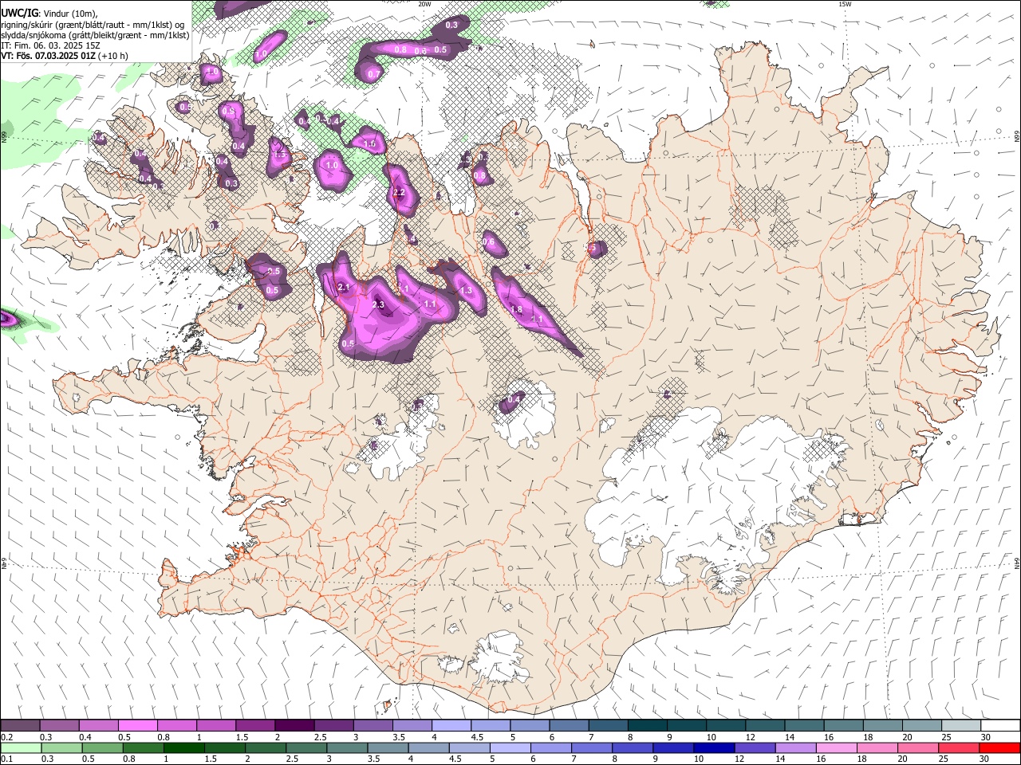1021x765 pixels.
Task: Click the 'IT: Fim. 06. 03. 2025 15Z' line
Action: click(50, 45)
